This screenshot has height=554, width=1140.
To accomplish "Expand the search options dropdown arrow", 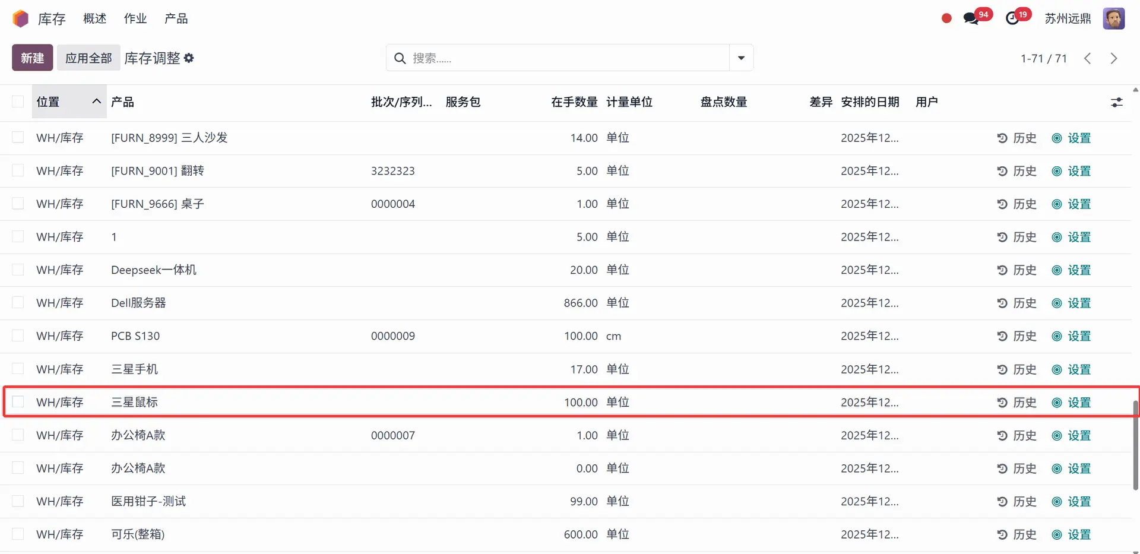I will [741, 58].
